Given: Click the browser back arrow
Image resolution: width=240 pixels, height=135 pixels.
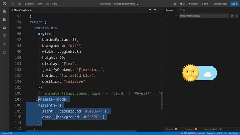Looking at the screenshot, I should [166, 16].
